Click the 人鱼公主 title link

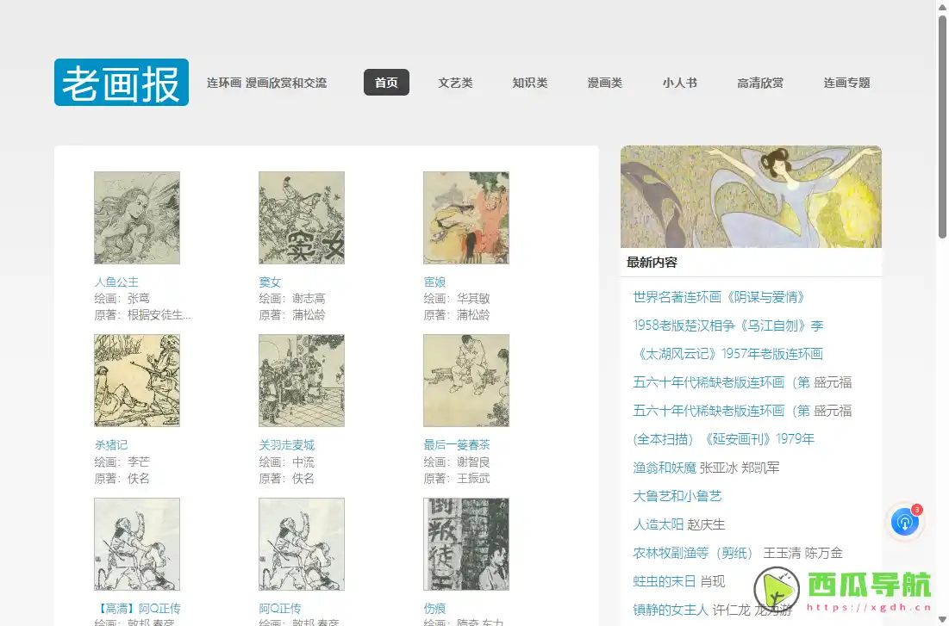pos(116,282)
